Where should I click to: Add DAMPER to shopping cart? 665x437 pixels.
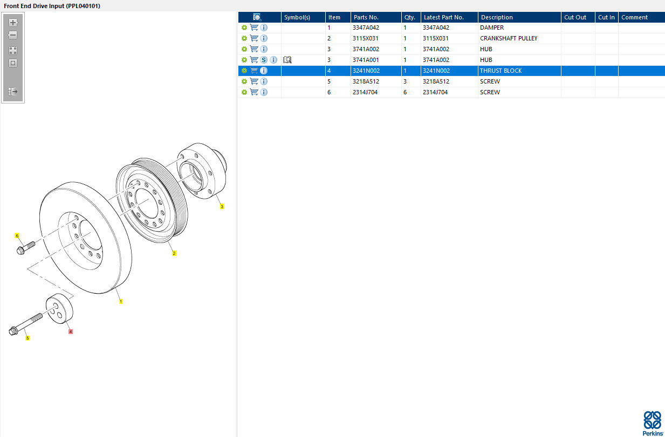(x=254, y=27)
